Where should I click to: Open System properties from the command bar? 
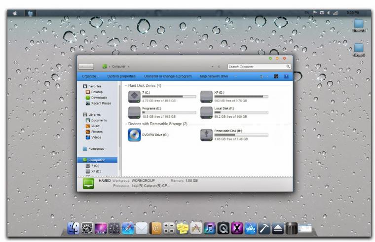121,76
